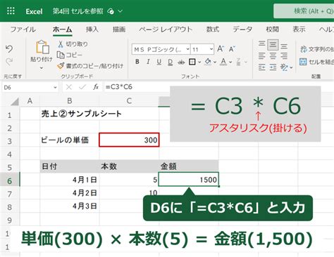
Task: Open the 数式 tab
Action: pyautogui.click(x=213, y=29)
